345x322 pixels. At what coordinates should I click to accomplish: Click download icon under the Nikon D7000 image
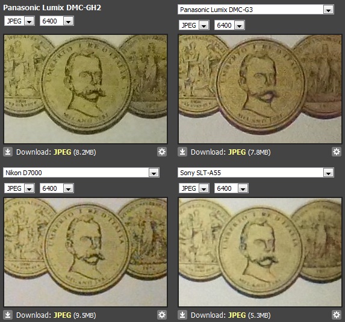(x=8, y=315)
